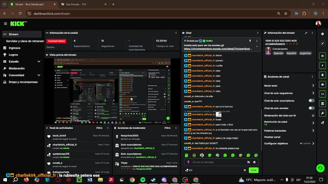Open the Kick profile avatar menu
The height and width of the screenshot is (184, 328).
click(x=318, y=24)
